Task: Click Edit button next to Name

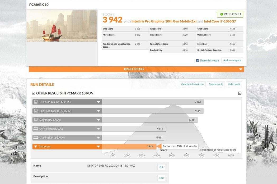Action: click(x=161, y=167)
